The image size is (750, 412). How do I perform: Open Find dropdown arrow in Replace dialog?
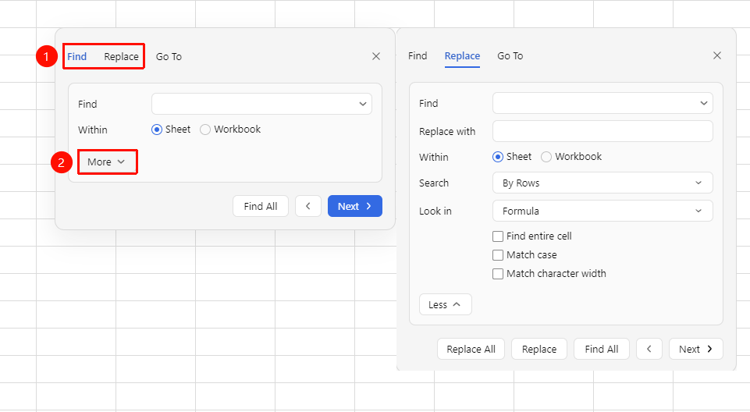coord(704,103)
